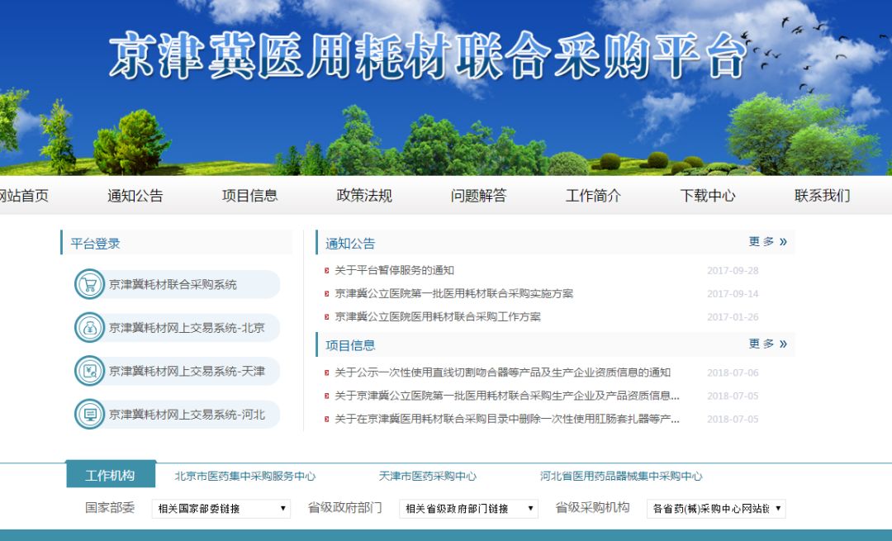Open the 相关国家部委链接 dropdown
The height and width of the screenshot is (541, 892).
220,509
